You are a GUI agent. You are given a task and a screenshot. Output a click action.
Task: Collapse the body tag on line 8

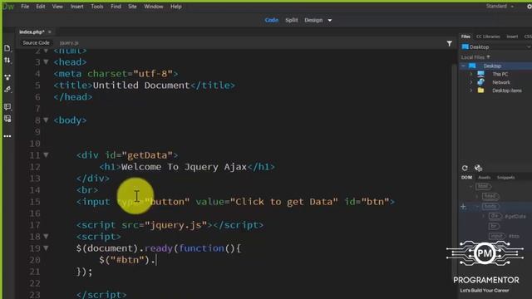click(x=46, y=120)
